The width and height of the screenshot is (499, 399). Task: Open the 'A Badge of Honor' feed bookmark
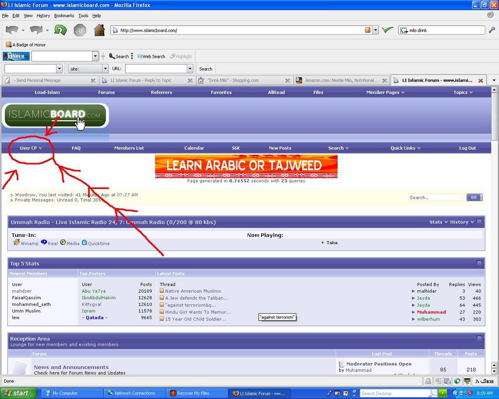click(26, 44)
